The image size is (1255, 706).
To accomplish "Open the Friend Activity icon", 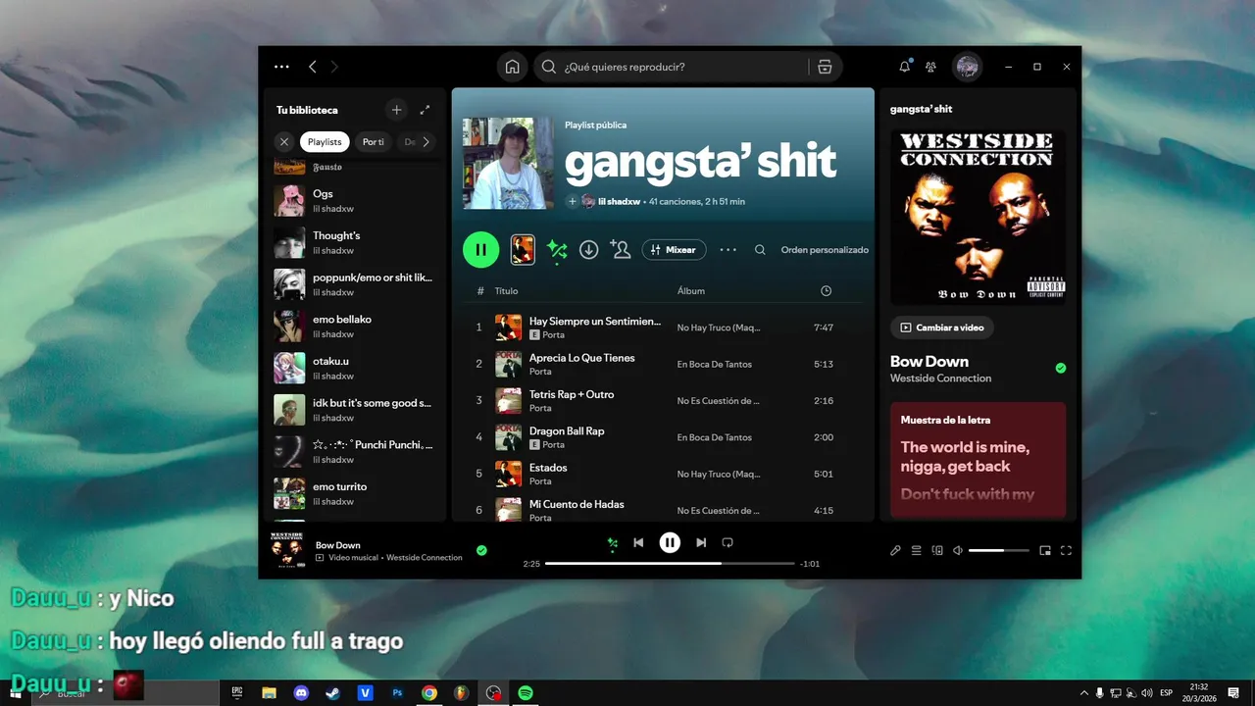I will [930, 67].
